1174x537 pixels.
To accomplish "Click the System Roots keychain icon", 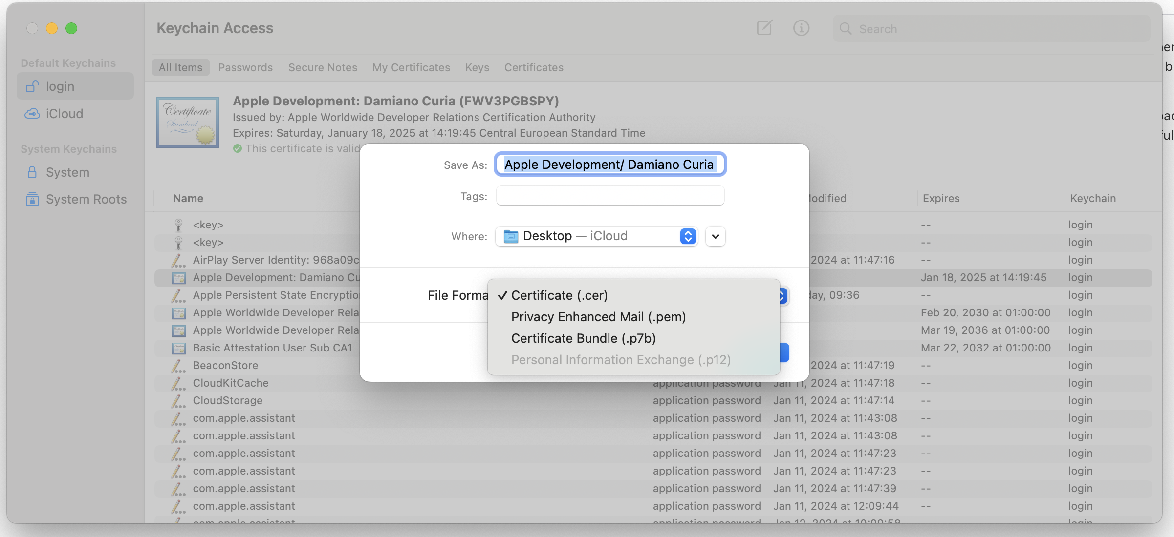I will [x=32, y=199].
